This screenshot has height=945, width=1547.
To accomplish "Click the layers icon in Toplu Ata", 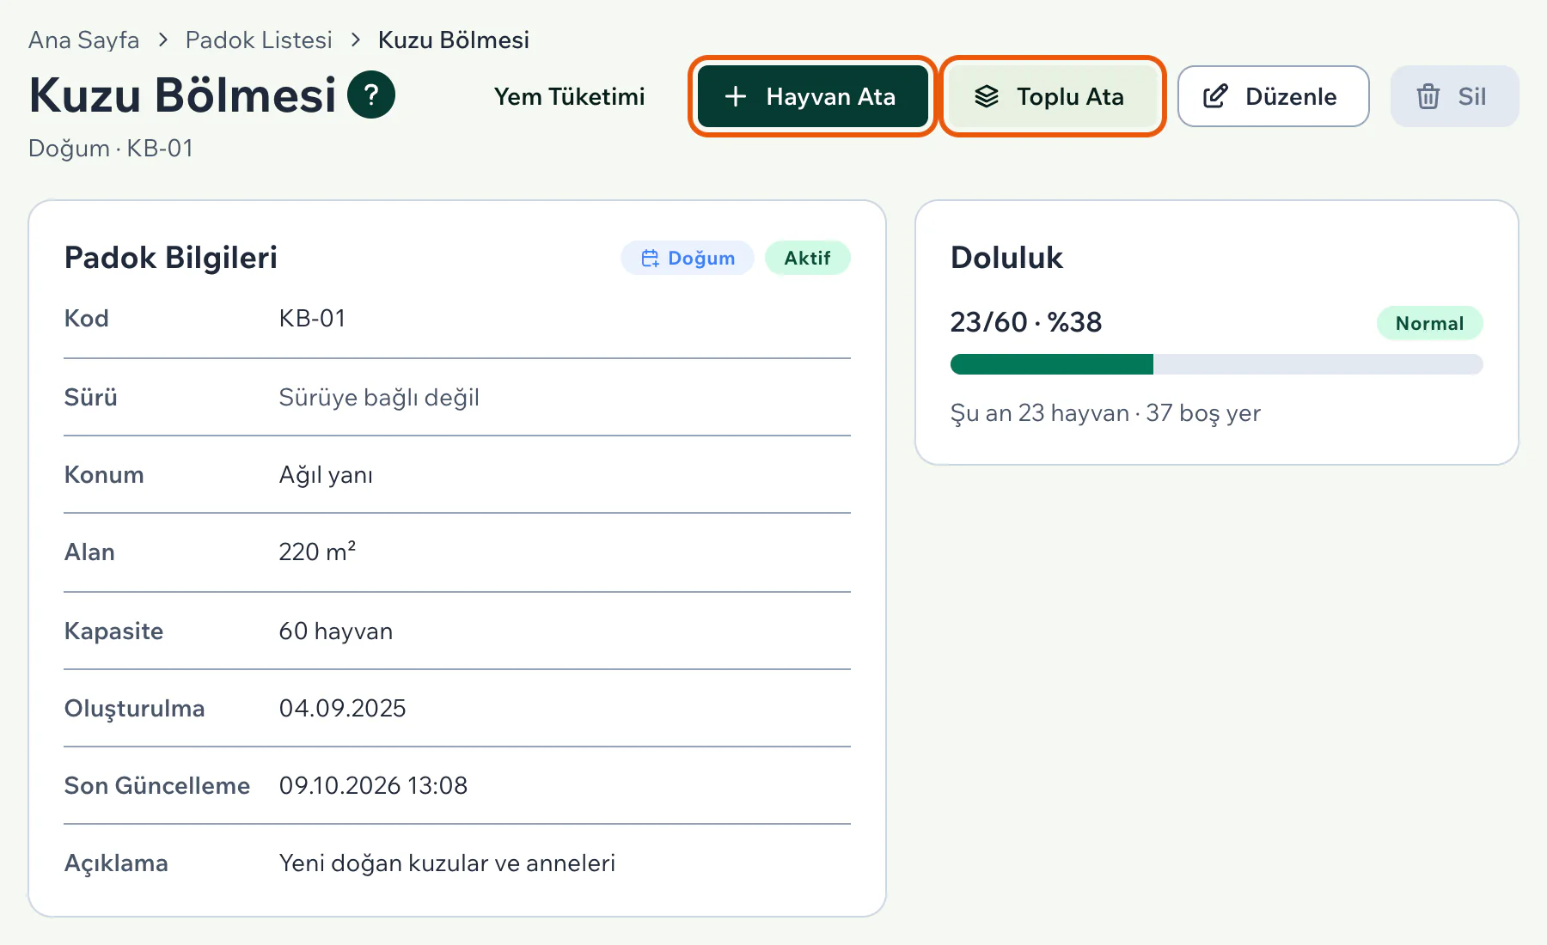I will pos(987,96).
